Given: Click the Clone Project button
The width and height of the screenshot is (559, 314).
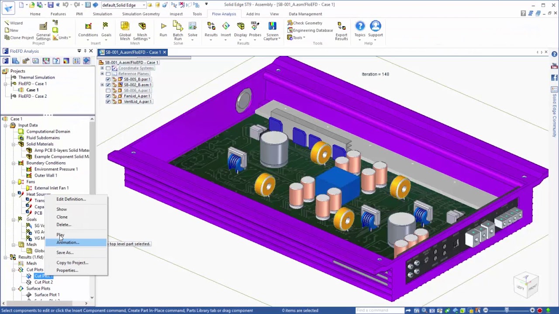Looking at the screenshot, I should (19, 38).
